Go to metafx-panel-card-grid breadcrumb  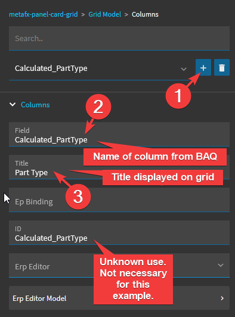pos(44,14)
